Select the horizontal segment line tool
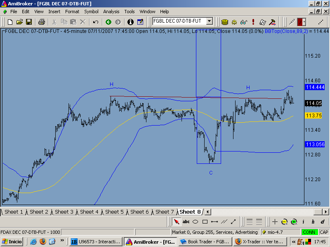The image size is (330, 247). pyautogui.click(x=214, y=221)
